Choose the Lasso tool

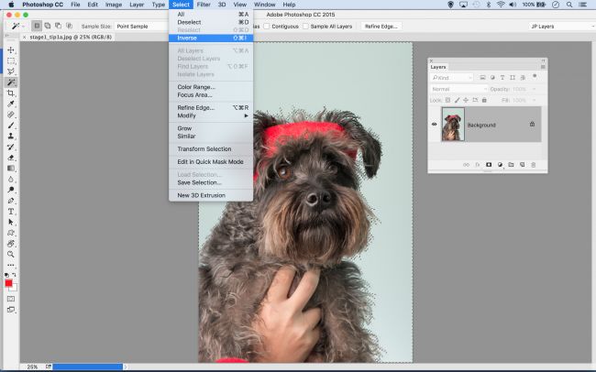coord(11,71)
